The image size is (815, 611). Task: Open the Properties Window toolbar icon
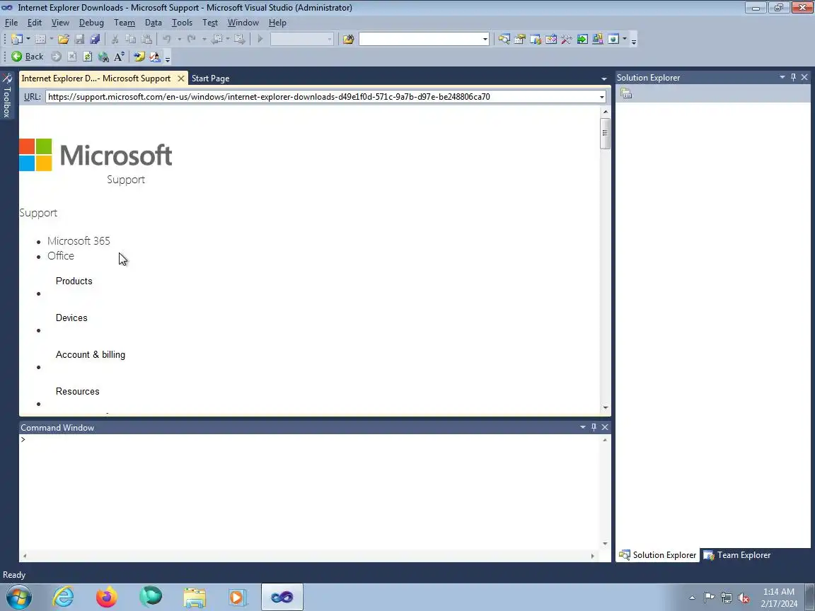pyautogui.click(x=519, y=39)
